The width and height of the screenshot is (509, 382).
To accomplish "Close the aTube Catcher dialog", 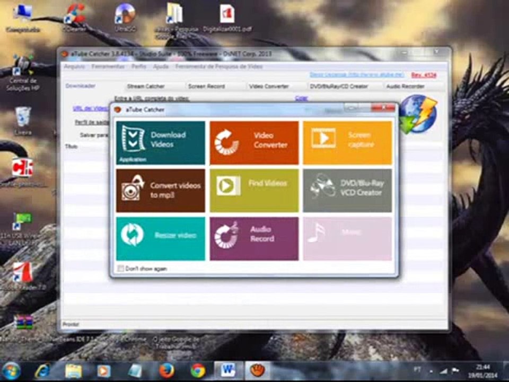I will [384, 108].
